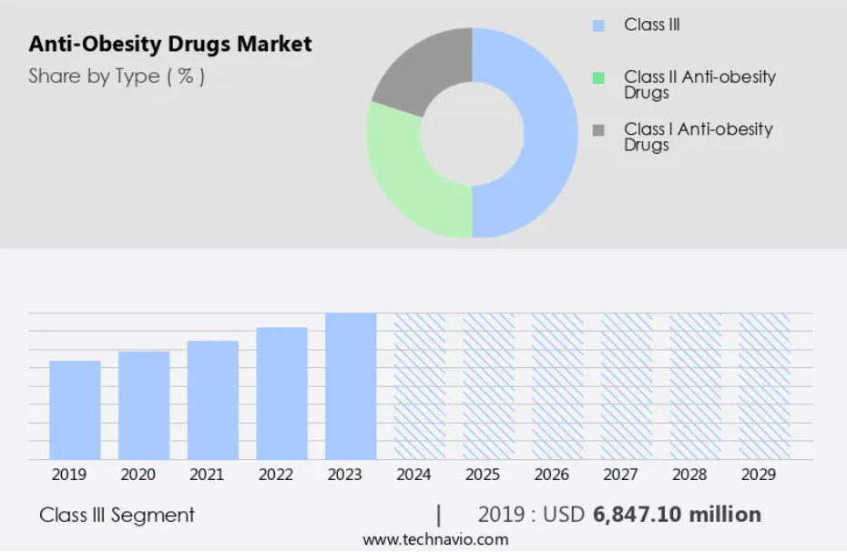The image size is (847, 552).
Task: Click the gray Class I legend swatch
Action: pos(598,130)
